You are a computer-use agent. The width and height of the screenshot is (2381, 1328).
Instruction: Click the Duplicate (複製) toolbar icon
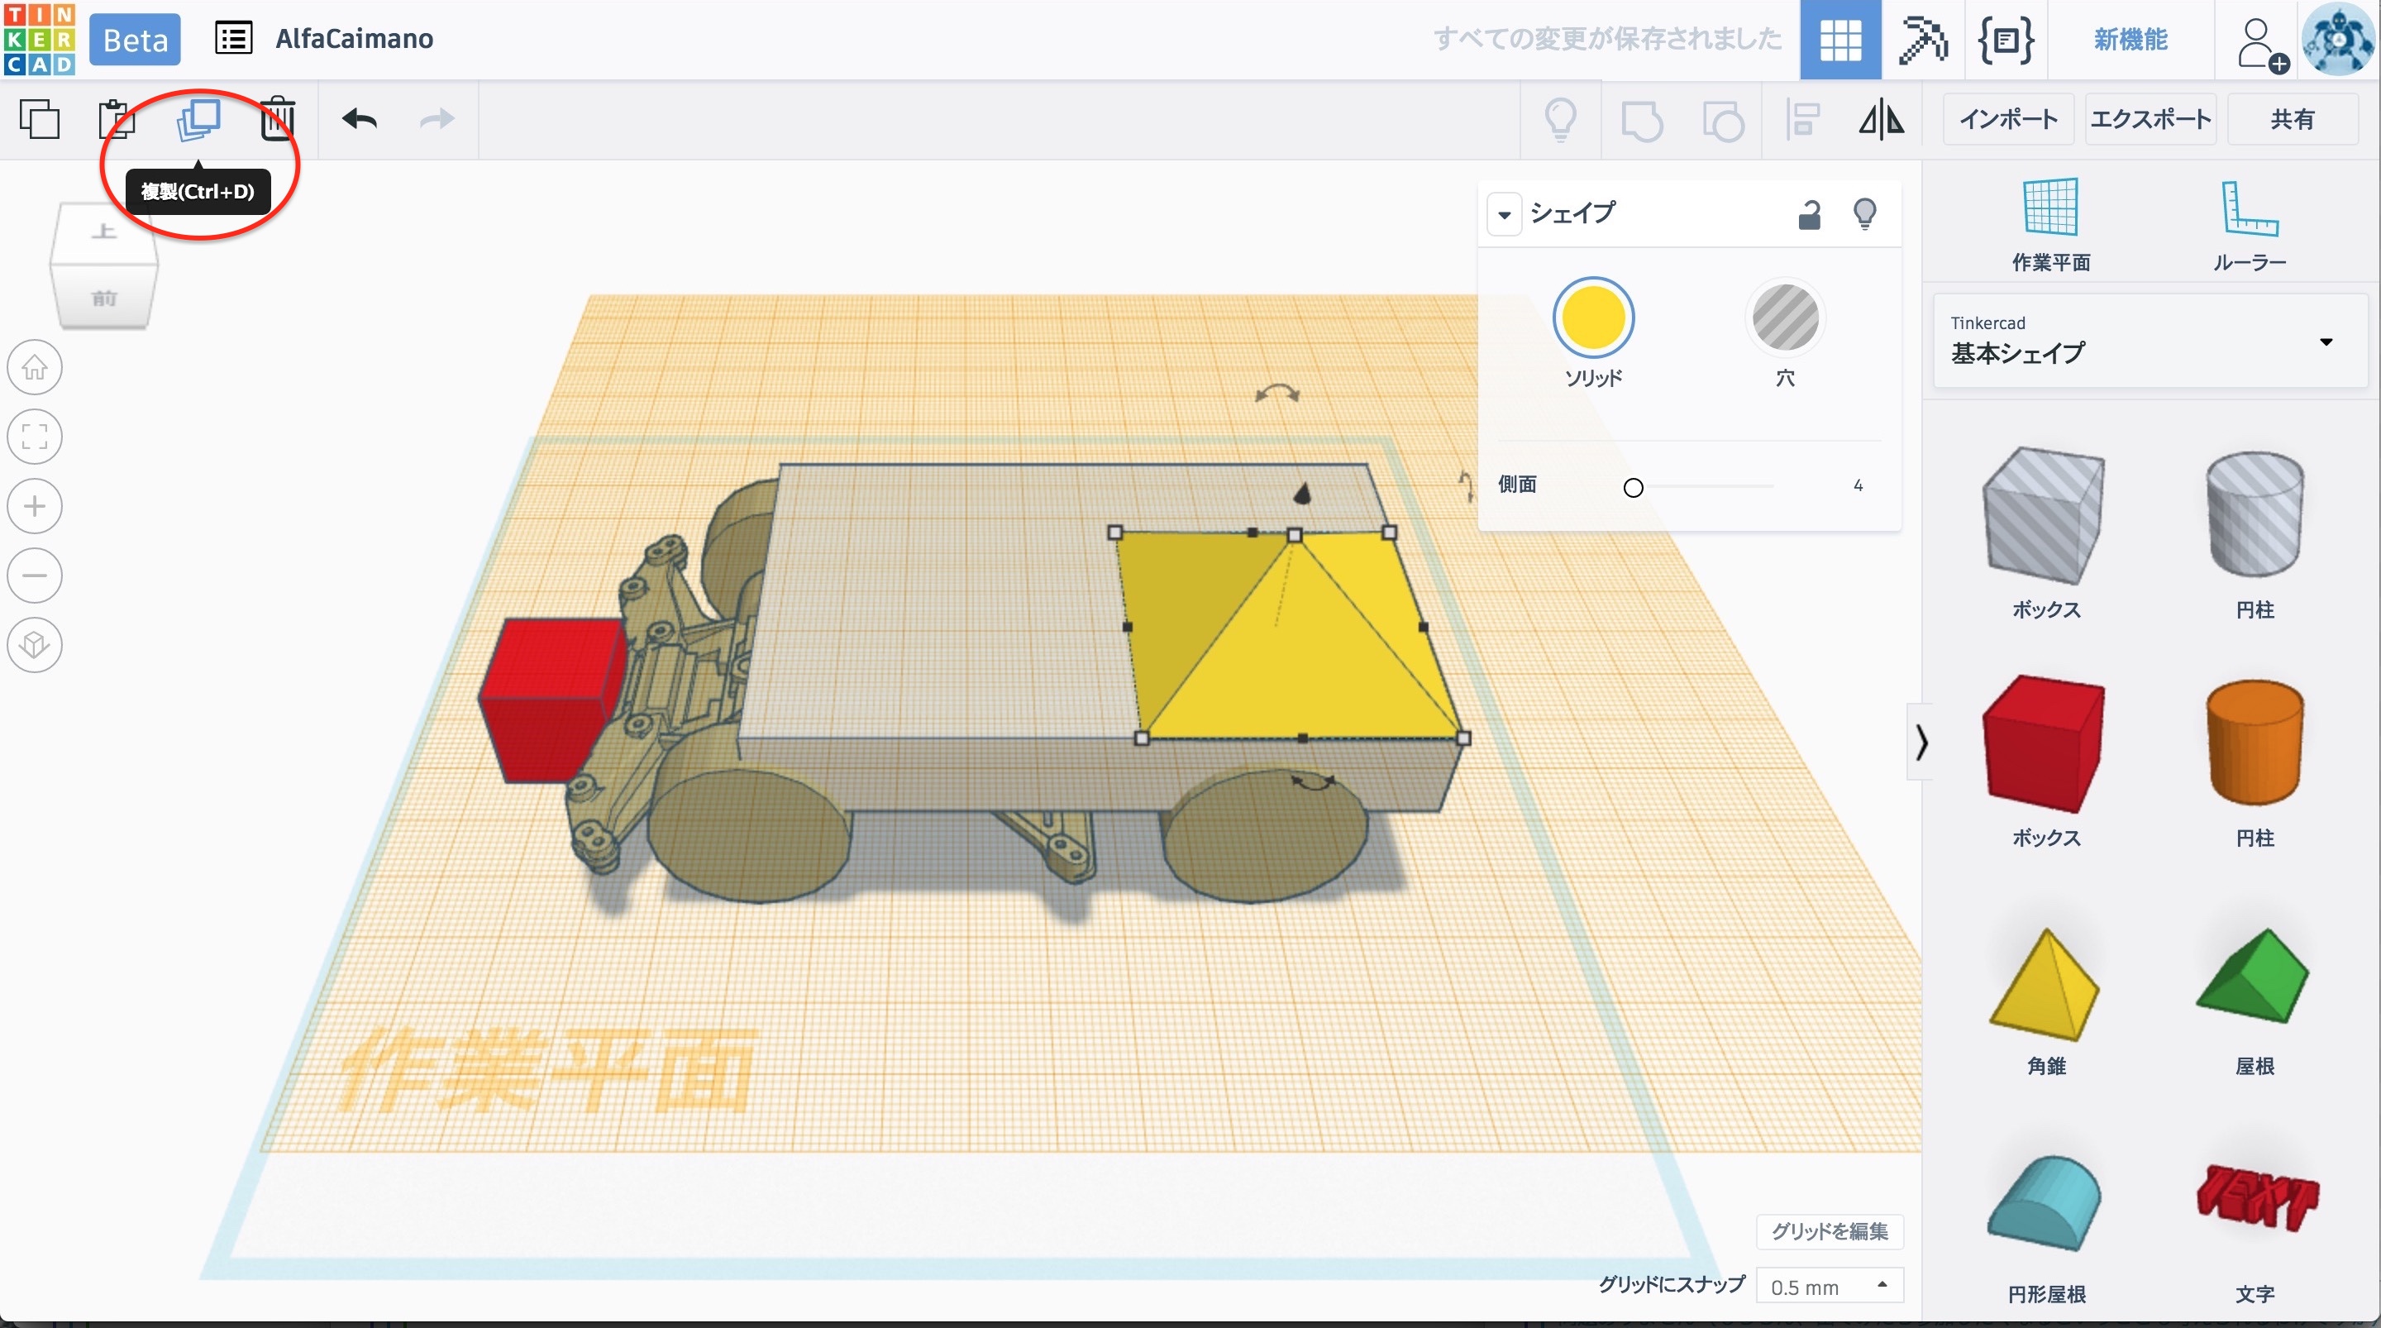click(198, 119)
